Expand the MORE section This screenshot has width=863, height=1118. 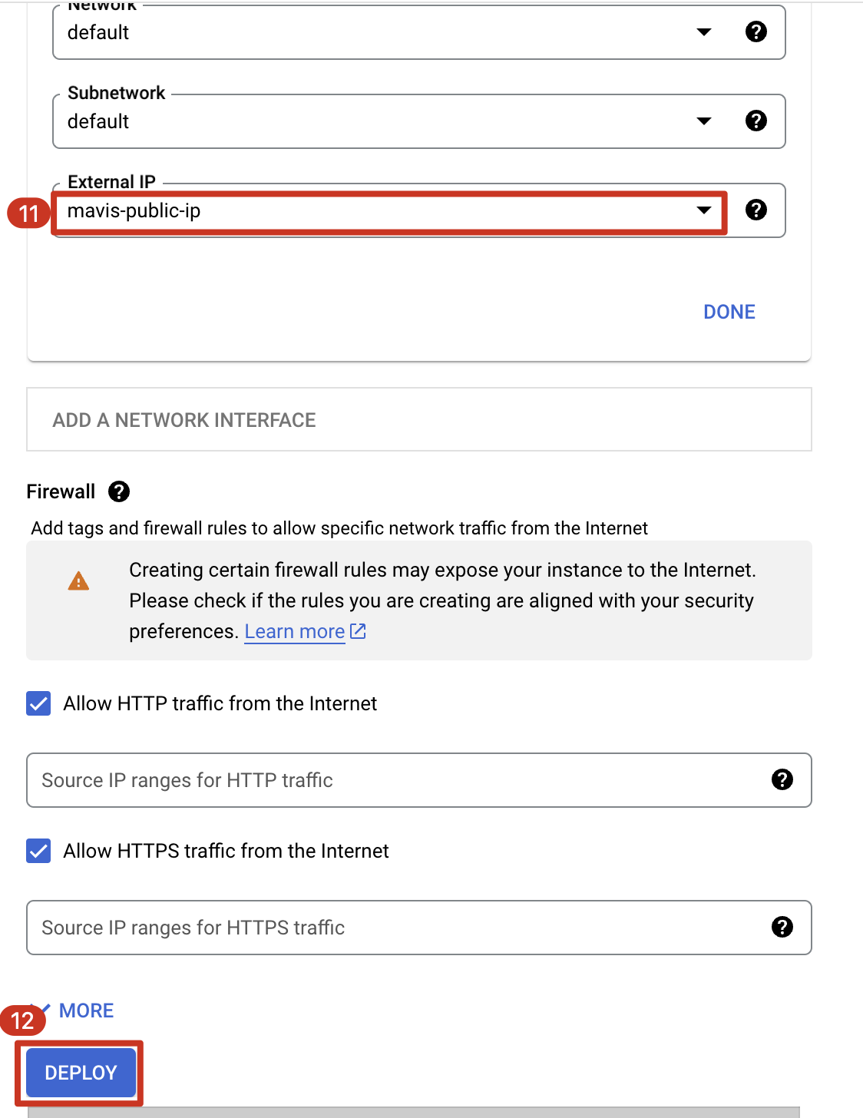tap(84, 1011)
